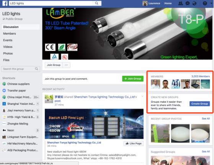Click the Transfer paper group icon
Screen dimensions: 214x165
[x=4, y=91]
